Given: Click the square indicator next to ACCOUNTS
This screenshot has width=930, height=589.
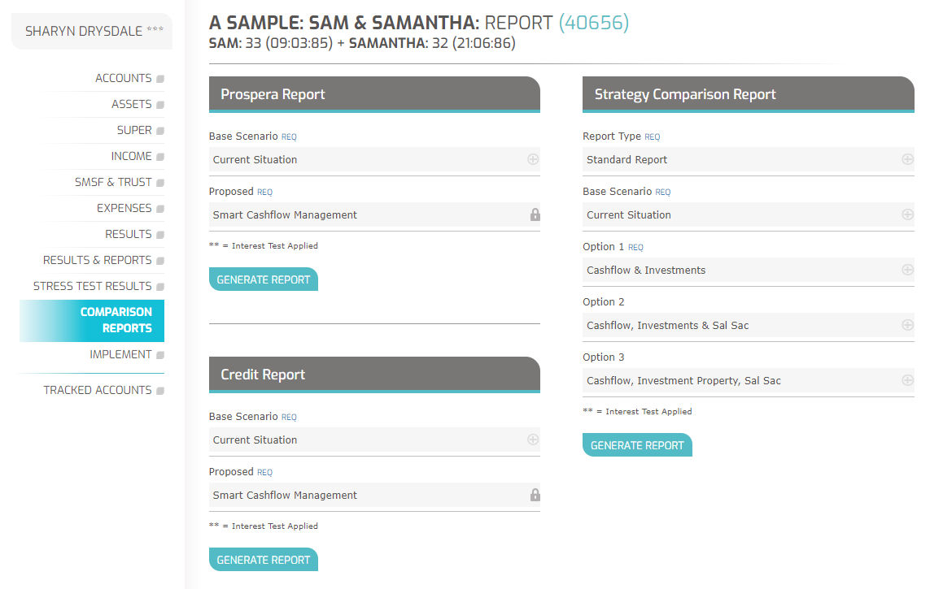Looking at the screenshot, I should [x=160, y=79].
